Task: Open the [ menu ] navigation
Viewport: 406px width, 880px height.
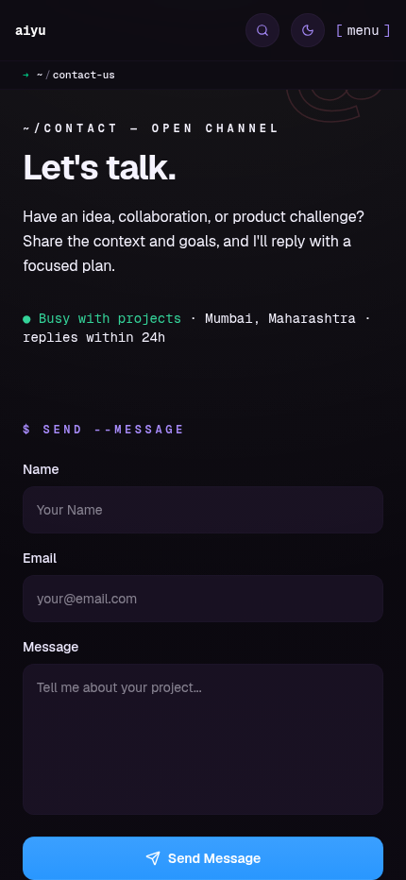Action: pos(363,30)
